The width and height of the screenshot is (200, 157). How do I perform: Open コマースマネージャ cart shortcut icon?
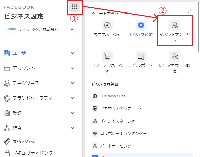(107, 56)
